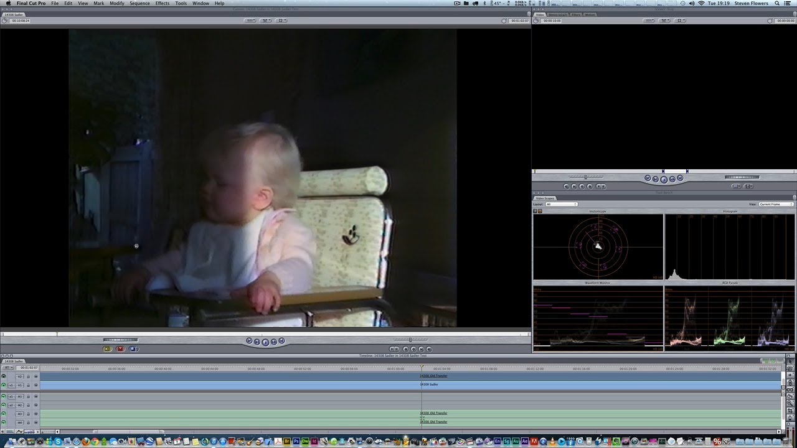Click the blue Replace edit button

coord(133,349)
